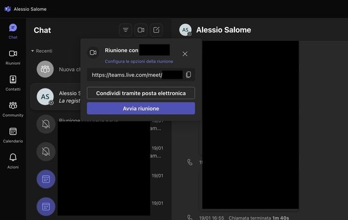Collapse the Recenti section
348x220 pixels.
pos(42,51)
